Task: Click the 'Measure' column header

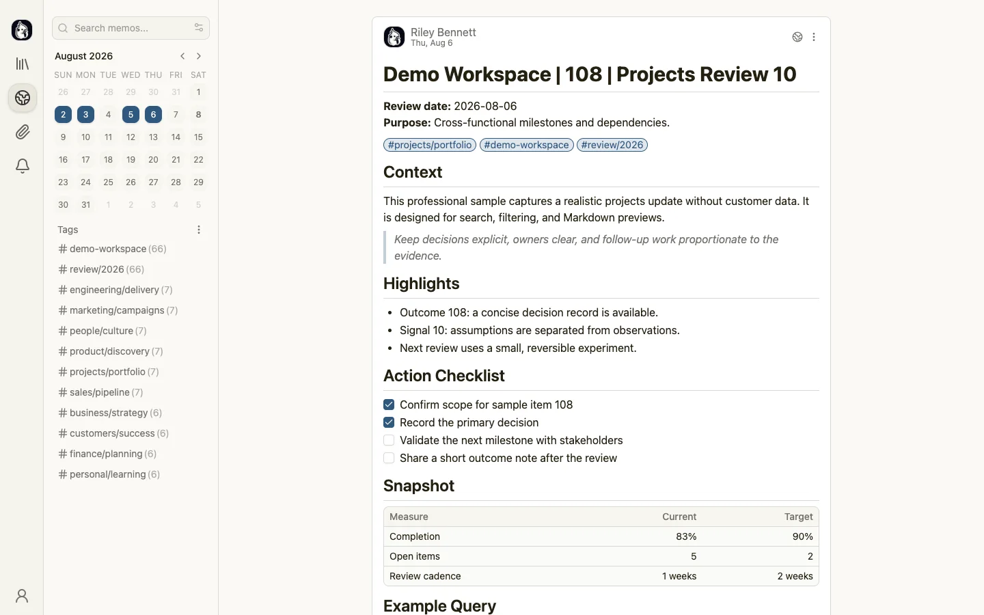Action: click(x=409, y=517)
